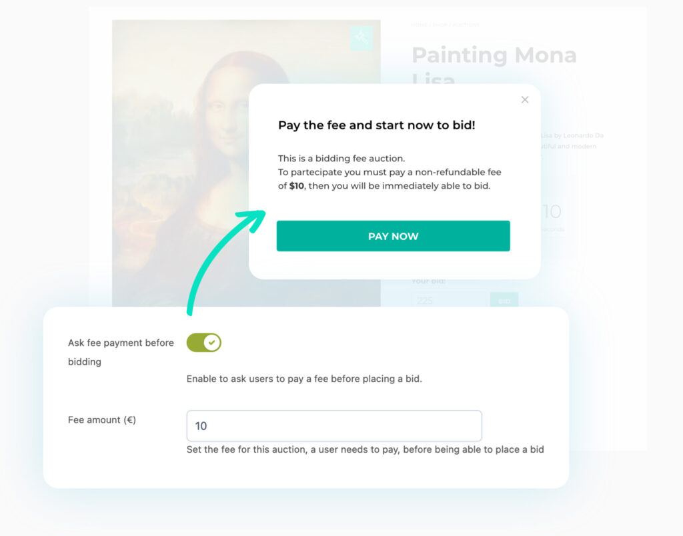Viewport: 683px width, 536px height.
Task: Click the Pay the fee popup heading
Action: [376, 125]
